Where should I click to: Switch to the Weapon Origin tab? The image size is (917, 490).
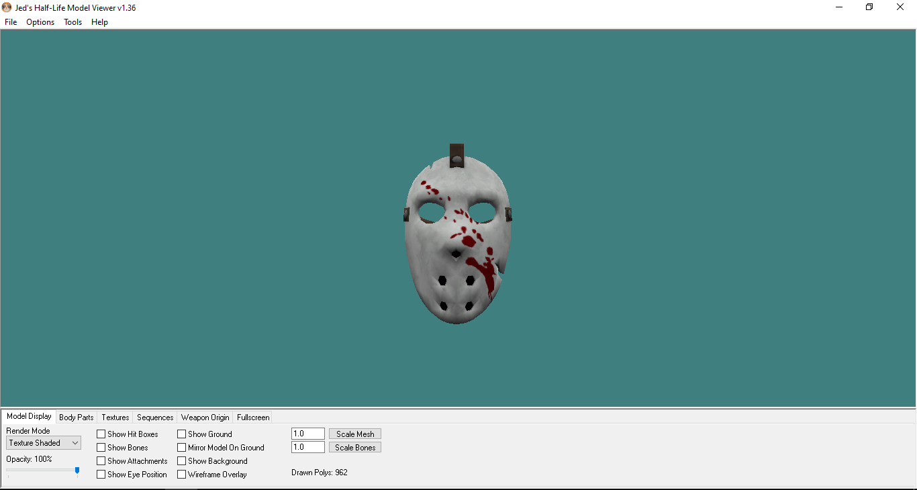(205, 418)
